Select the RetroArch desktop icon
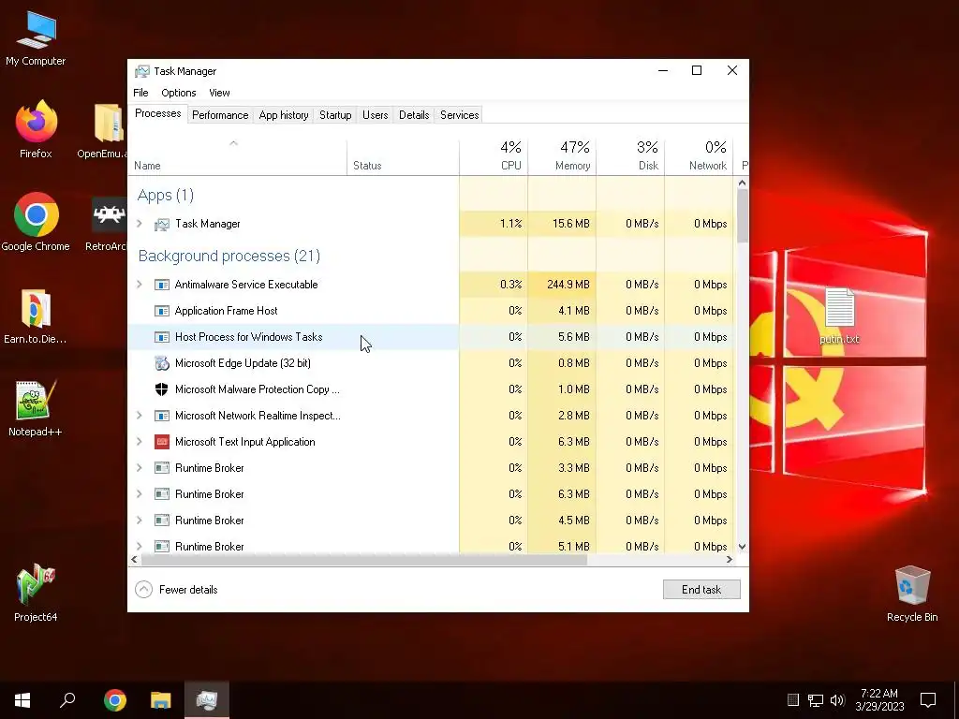959x719 pixels. click(x=107, y=223)
